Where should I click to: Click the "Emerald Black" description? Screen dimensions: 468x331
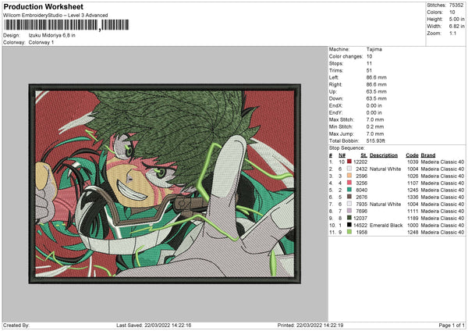pos(386,225)
